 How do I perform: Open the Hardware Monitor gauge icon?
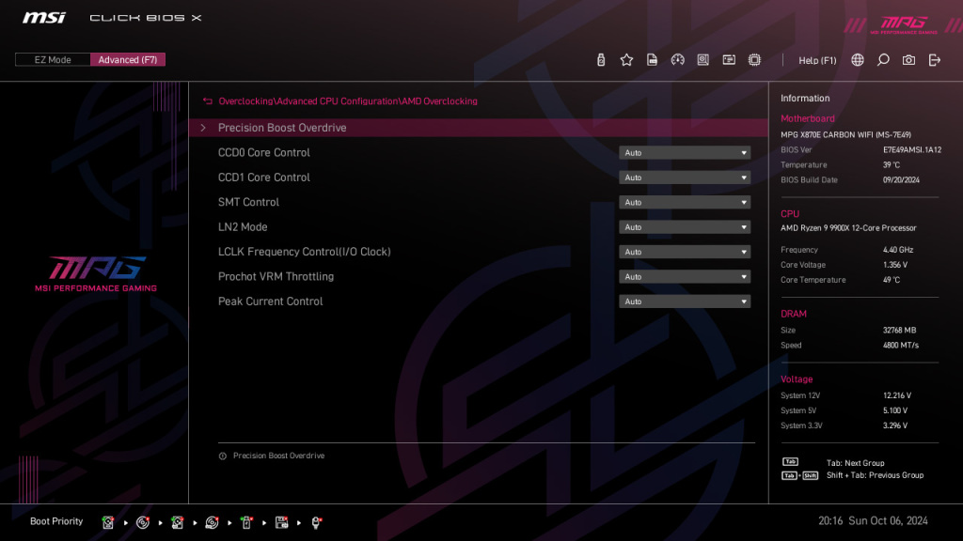click(x=677, y=59)
